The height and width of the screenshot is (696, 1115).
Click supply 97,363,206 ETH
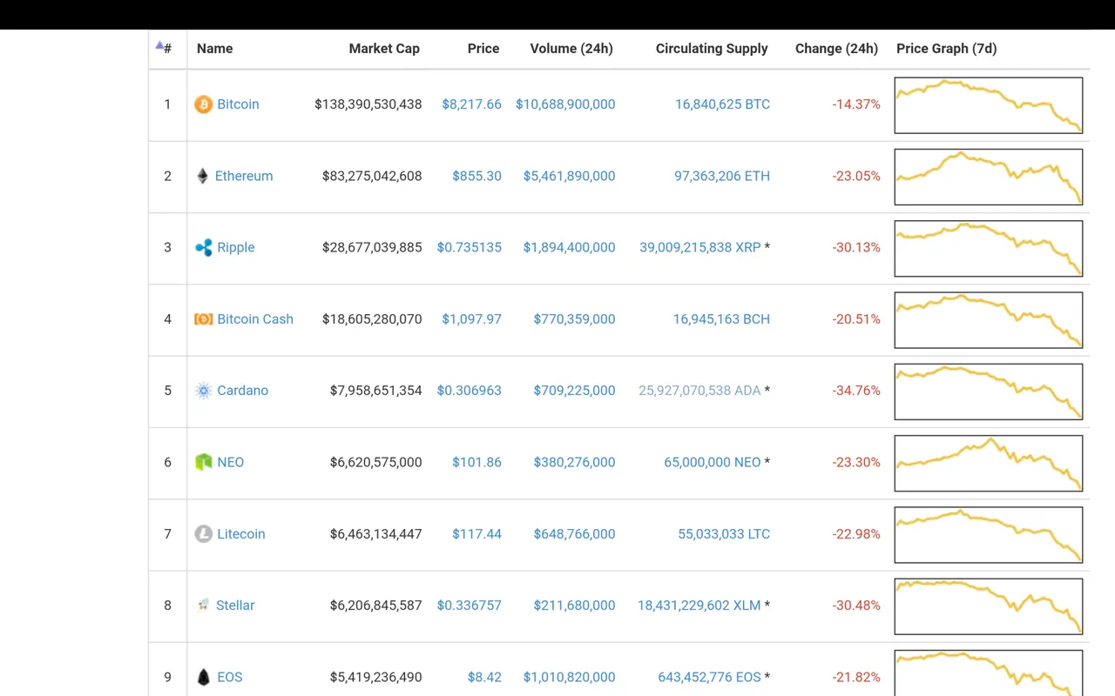coord(722,176)
